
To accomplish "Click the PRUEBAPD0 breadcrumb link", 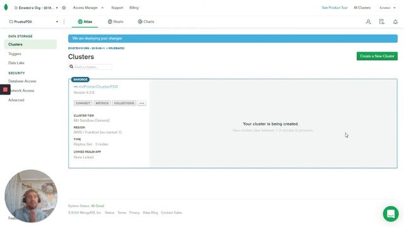I will tap(116, 48).
